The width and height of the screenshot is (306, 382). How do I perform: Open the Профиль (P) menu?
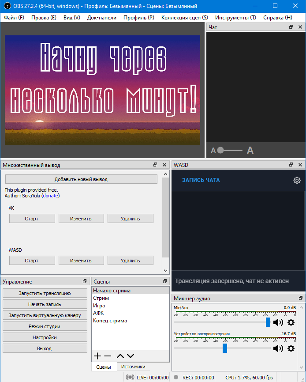pos(138,18)
